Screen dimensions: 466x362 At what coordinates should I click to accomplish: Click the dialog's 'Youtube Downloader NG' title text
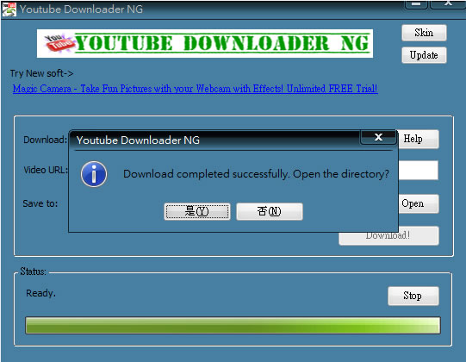click(x=138, y=140)
